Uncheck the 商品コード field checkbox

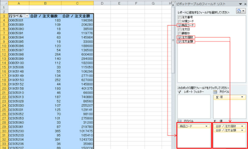[x=180, y=25]
